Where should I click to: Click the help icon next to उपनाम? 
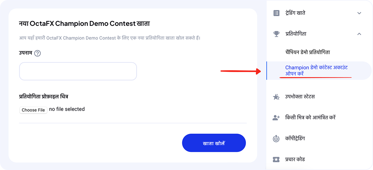pos(38,53)
